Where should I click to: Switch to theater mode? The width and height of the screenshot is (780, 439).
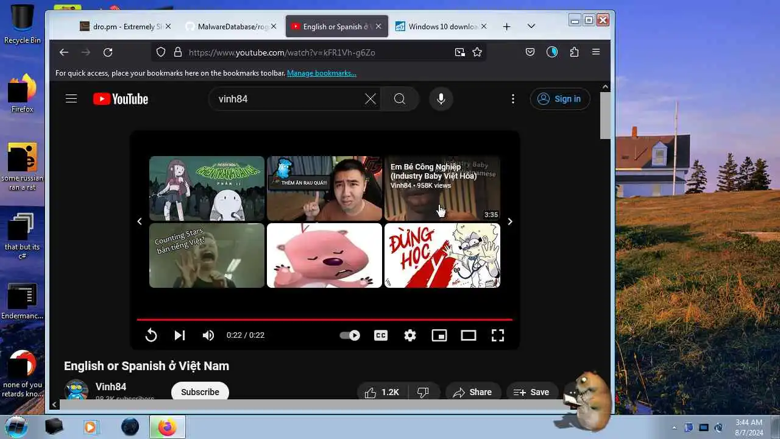[469, 335]
